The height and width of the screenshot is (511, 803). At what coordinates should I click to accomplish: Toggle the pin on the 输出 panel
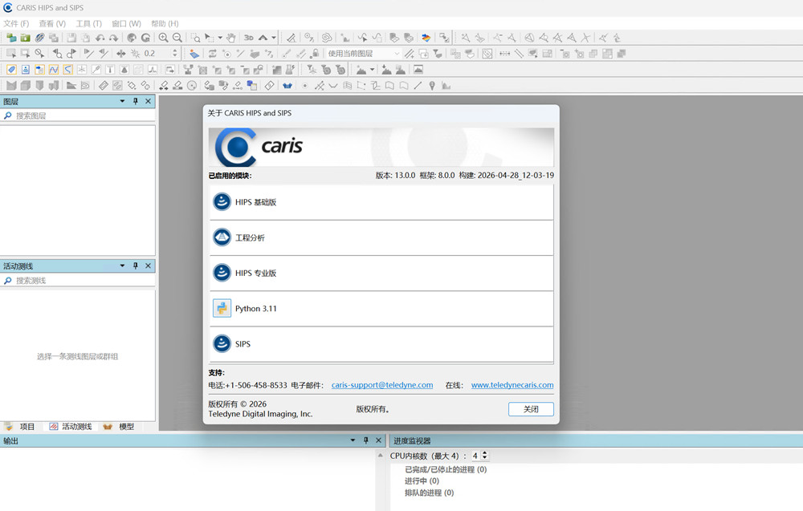point(365,440)
